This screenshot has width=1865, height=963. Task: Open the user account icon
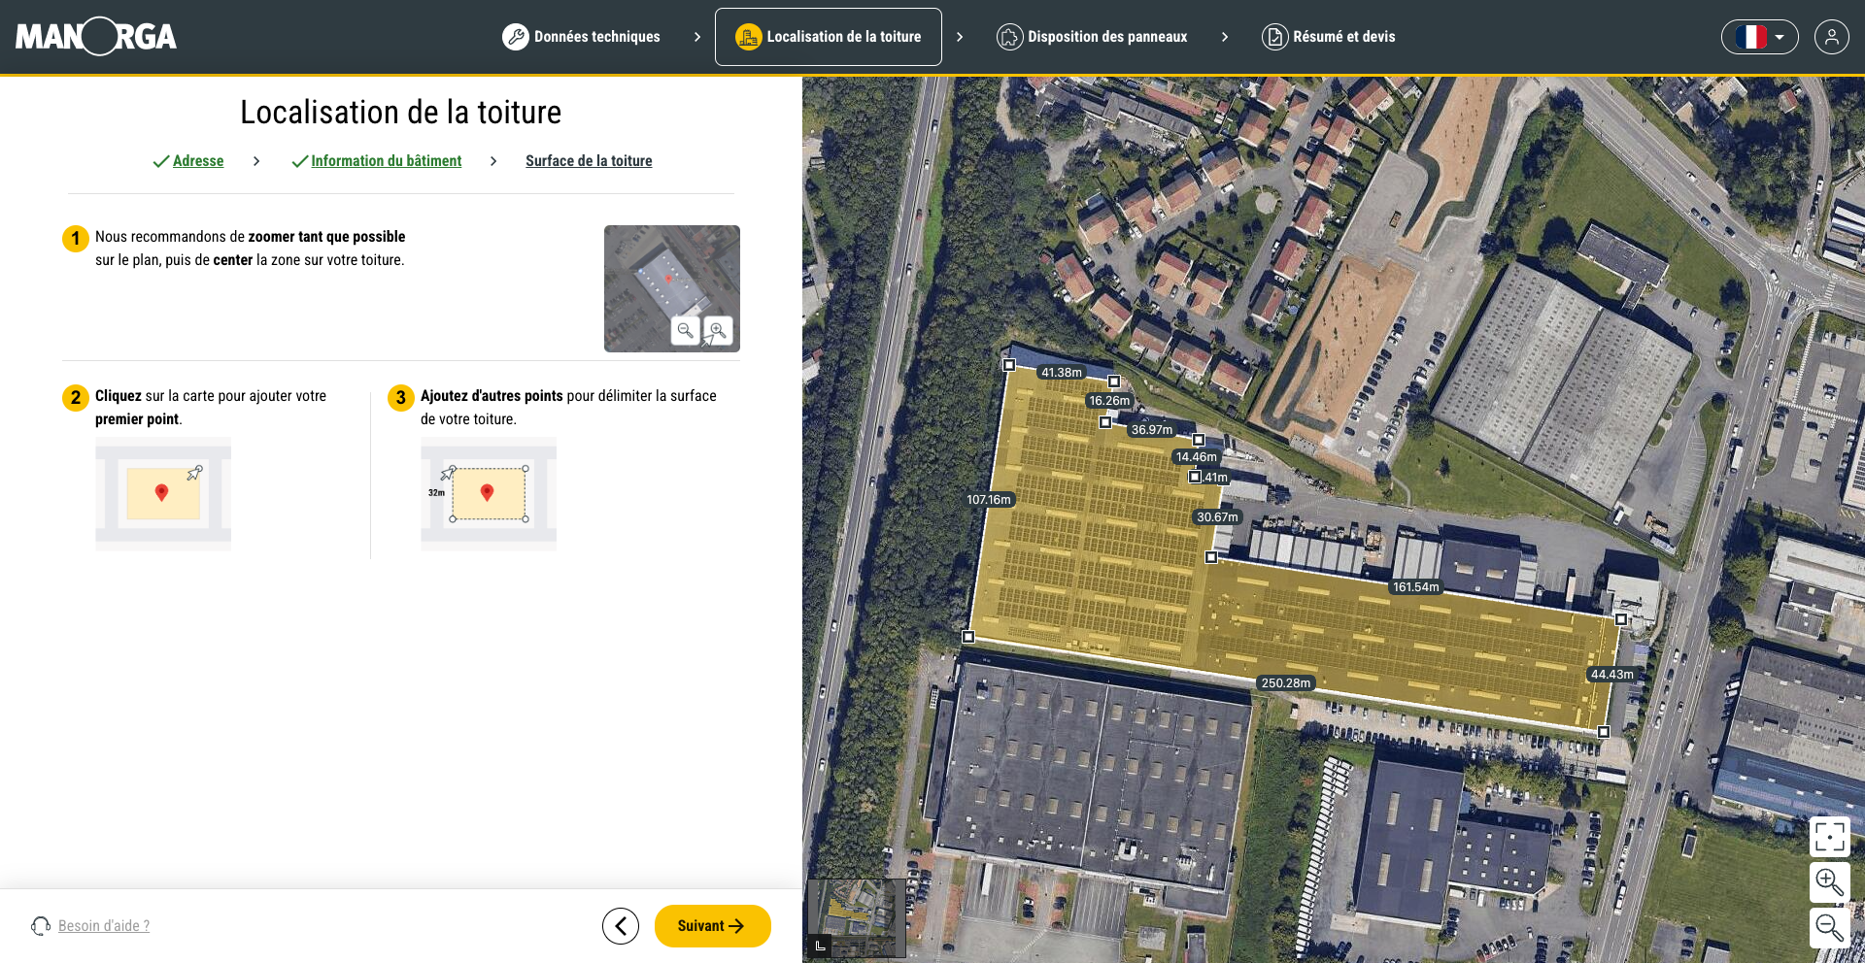click(x=1831, y=37)
